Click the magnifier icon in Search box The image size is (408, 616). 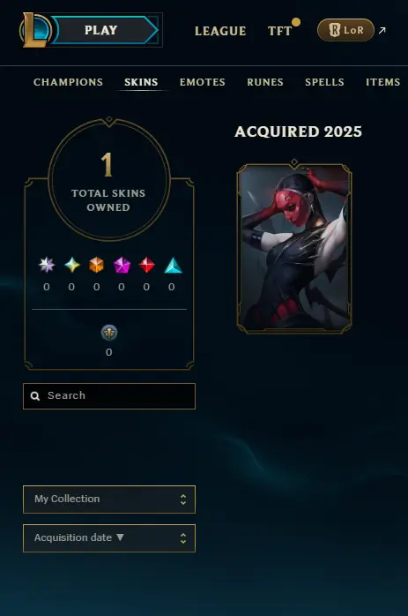coord(35,396)
